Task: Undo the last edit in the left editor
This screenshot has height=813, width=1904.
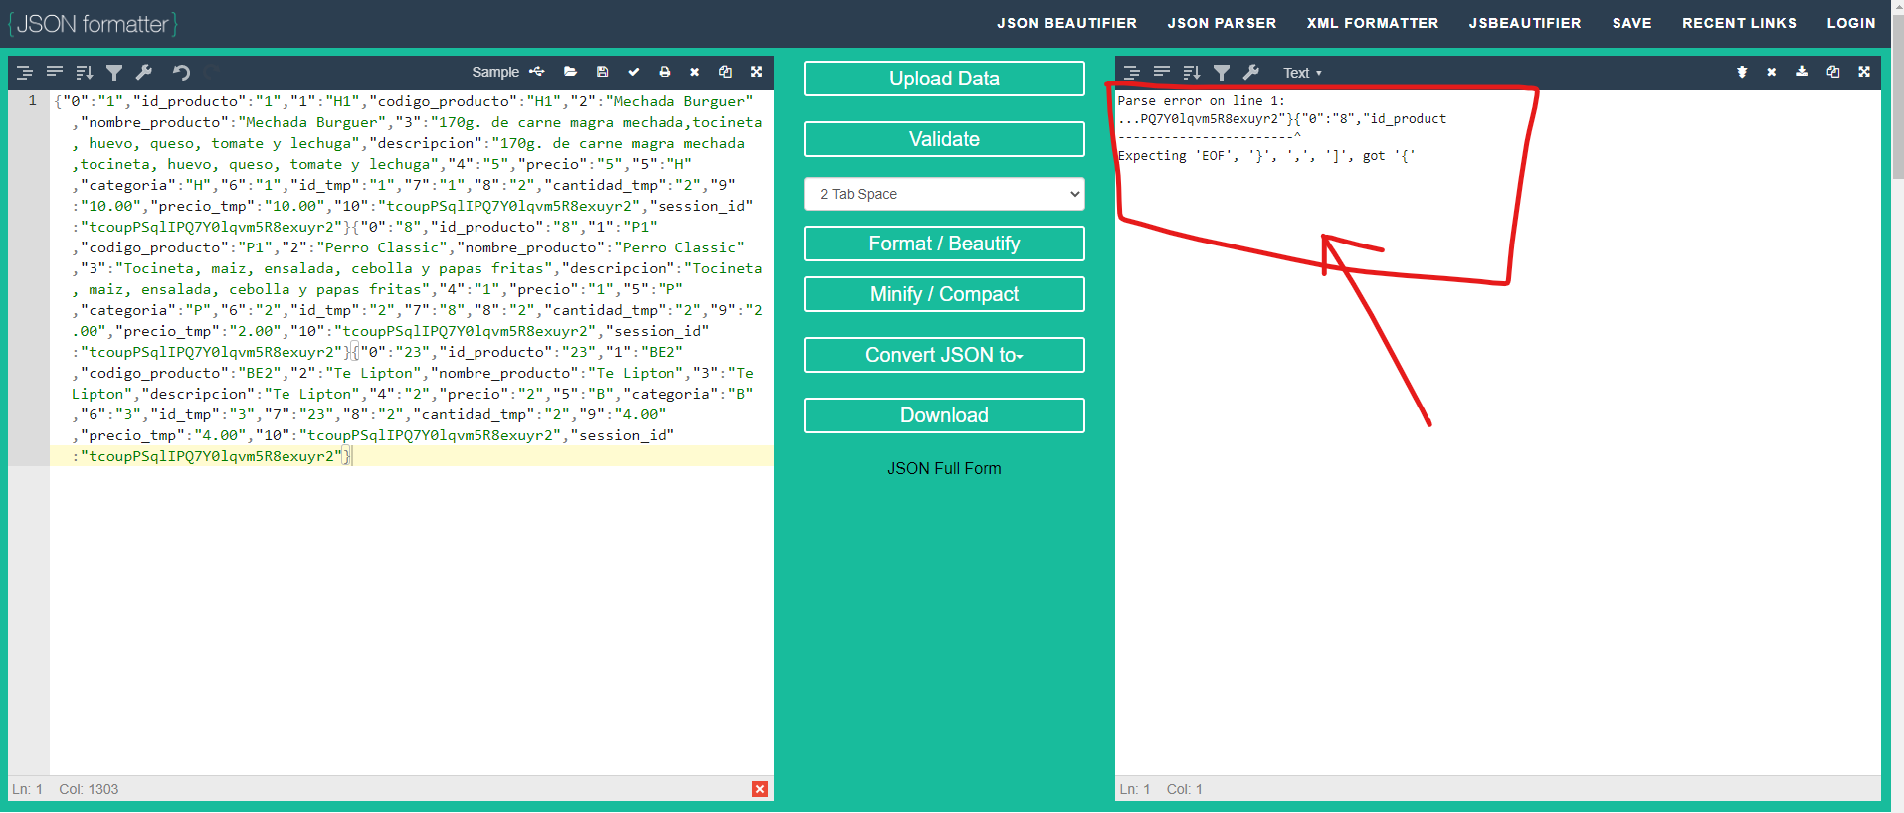Action: [x=181, y=72]
